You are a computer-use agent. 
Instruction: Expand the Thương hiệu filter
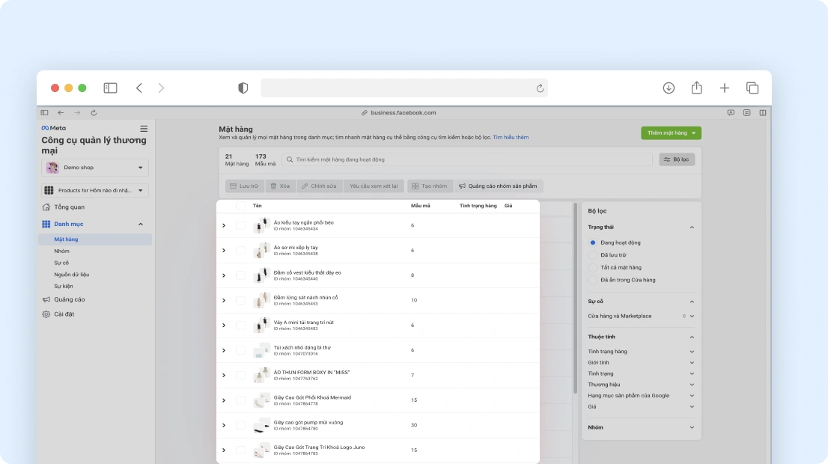point(692,385)
